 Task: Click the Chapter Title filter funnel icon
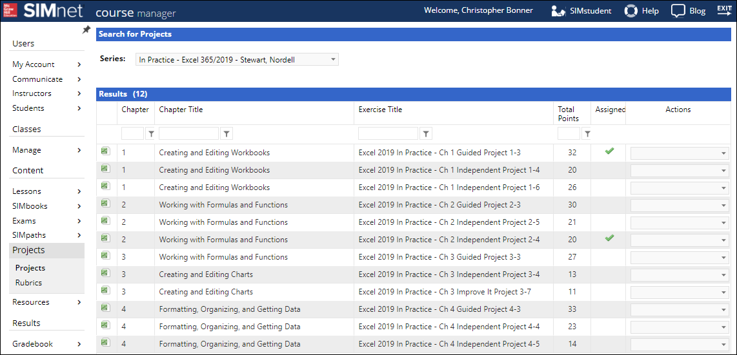227,134
